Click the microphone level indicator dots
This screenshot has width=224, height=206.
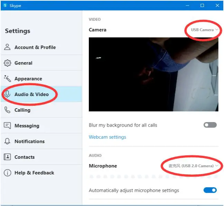(153, 177)
